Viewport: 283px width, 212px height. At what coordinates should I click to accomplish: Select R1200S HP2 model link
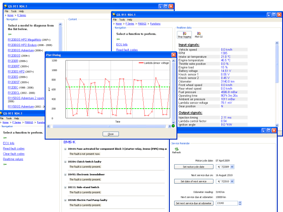pyautogui.click(x=16, y=72)
